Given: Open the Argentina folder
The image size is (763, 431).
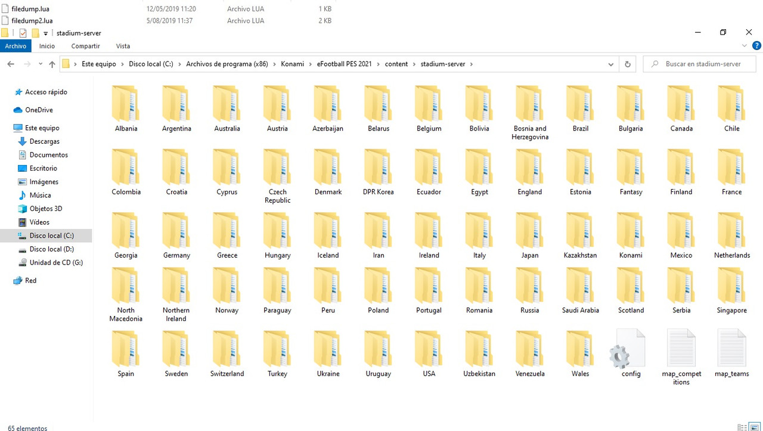Looking at the screenshot, I should [x=176, y=109].
